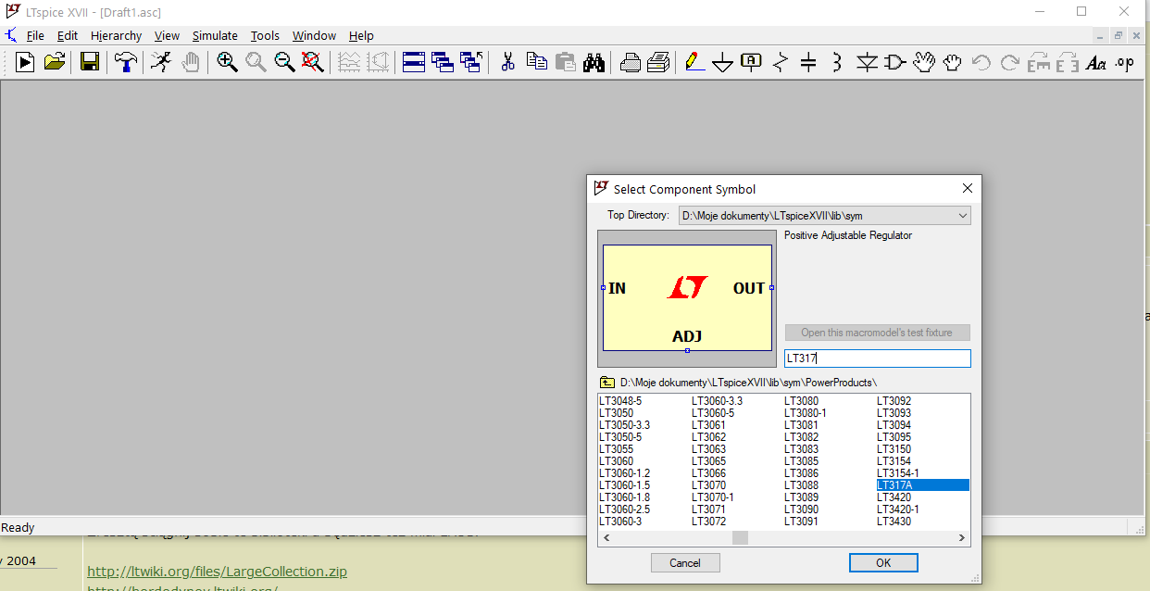Click the OK button
The image size is (1150, 591).
(x=883, y=562)
